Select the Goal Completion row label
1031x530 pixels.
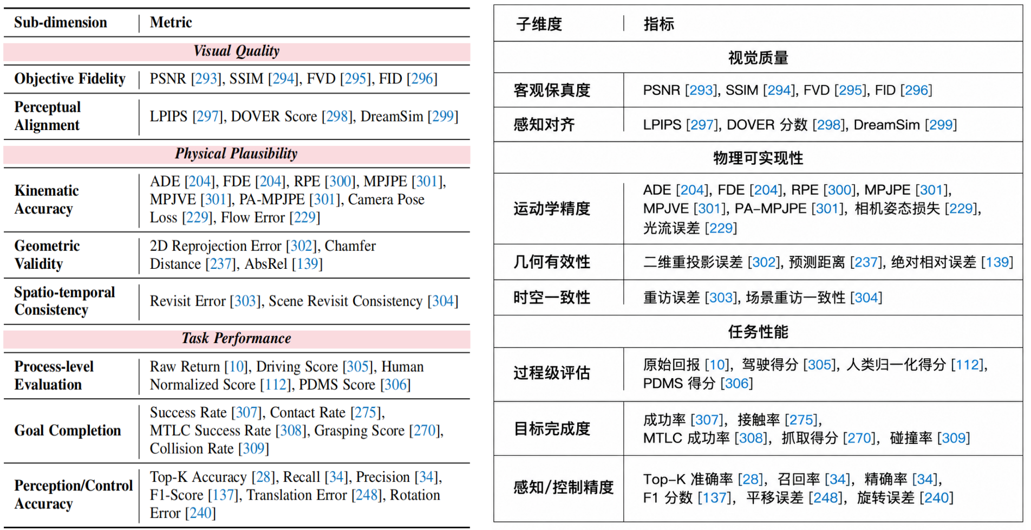pyautogui.click(x=68, y=431)
